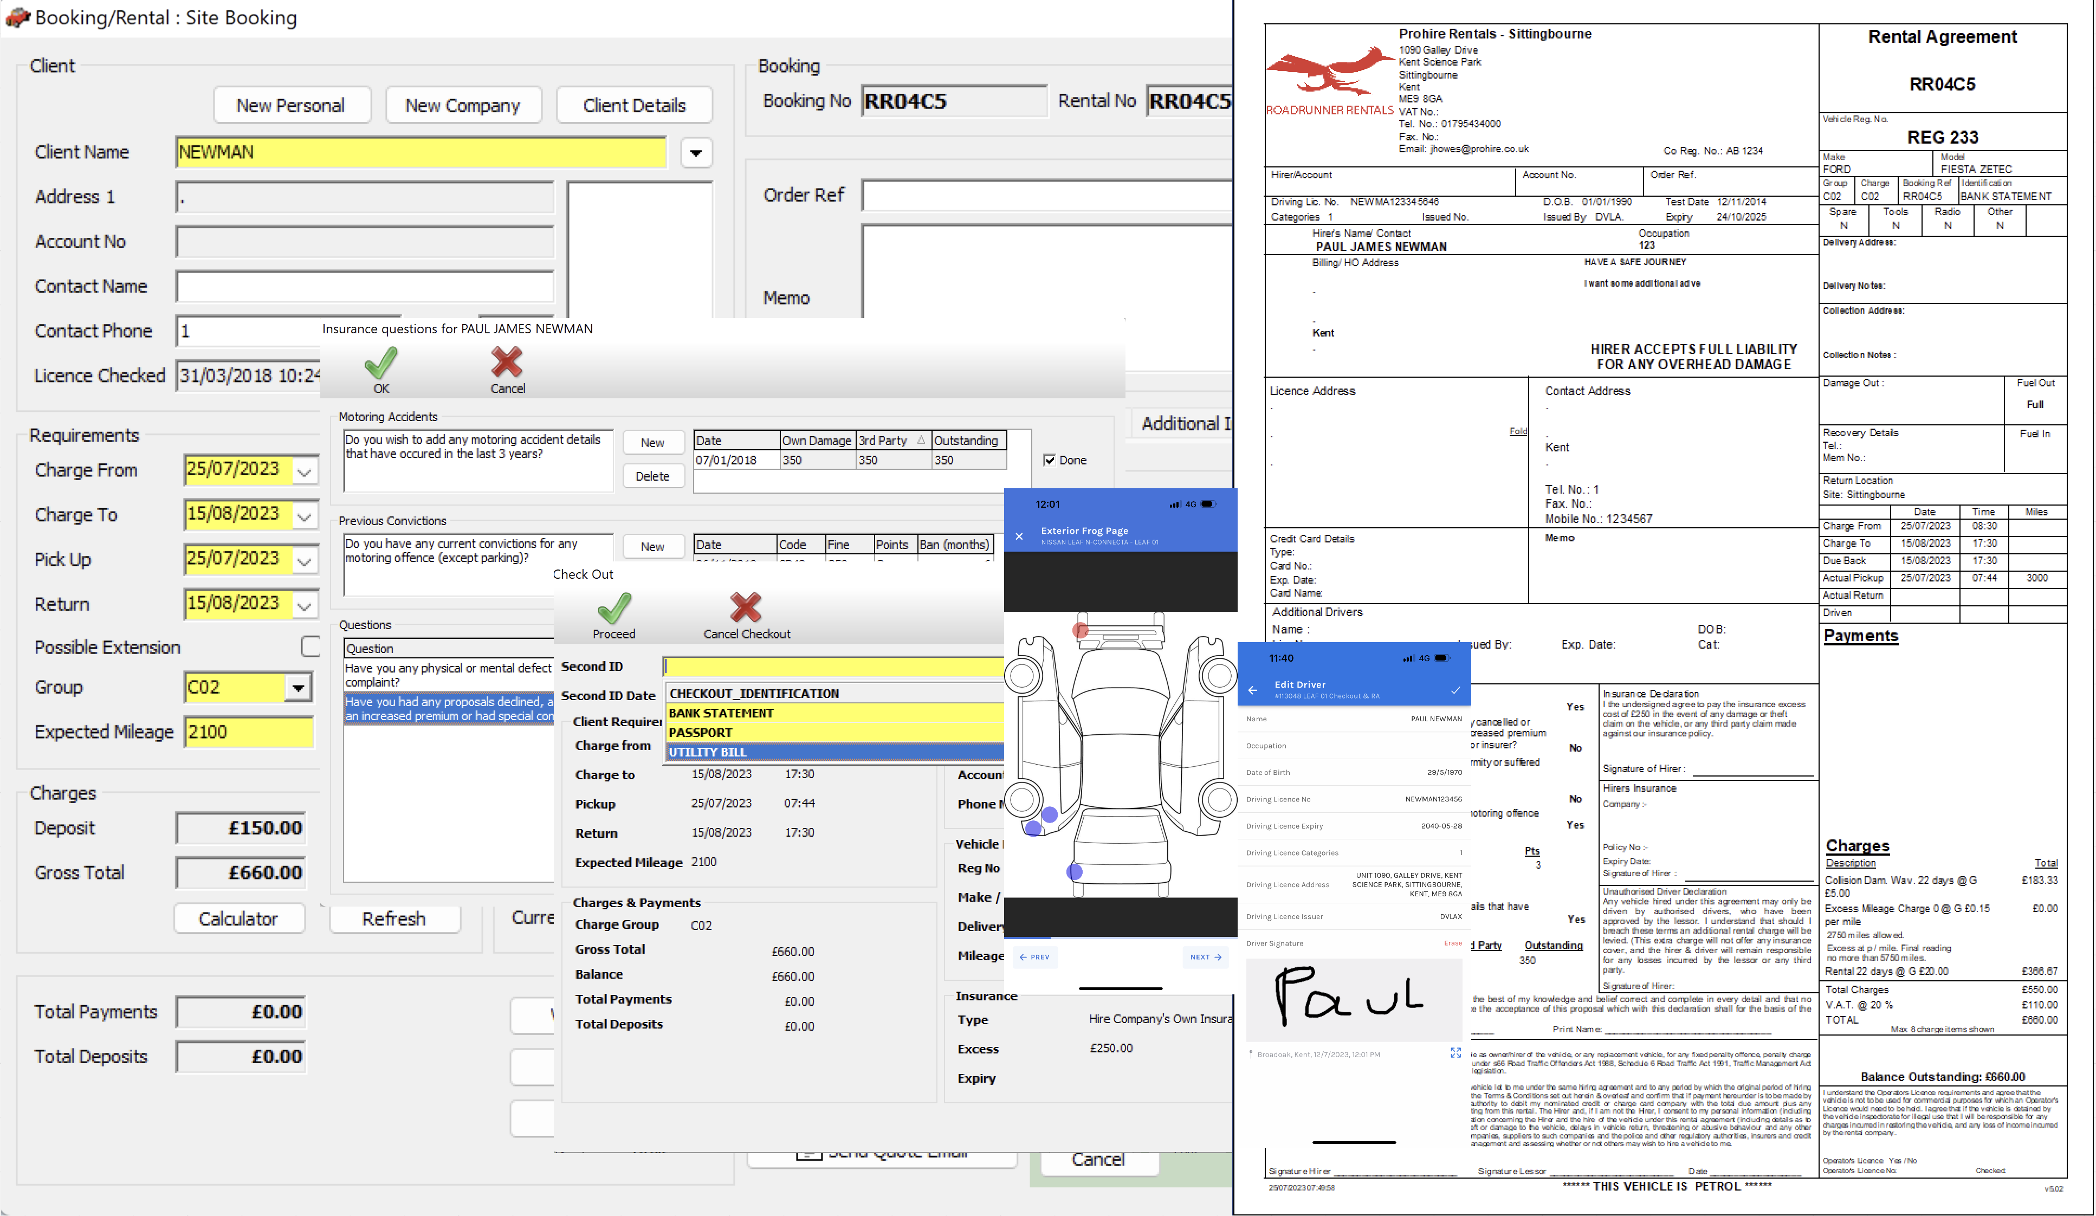Add a New motoring accident entry
2096x1216 pixels.
point(653,443)
